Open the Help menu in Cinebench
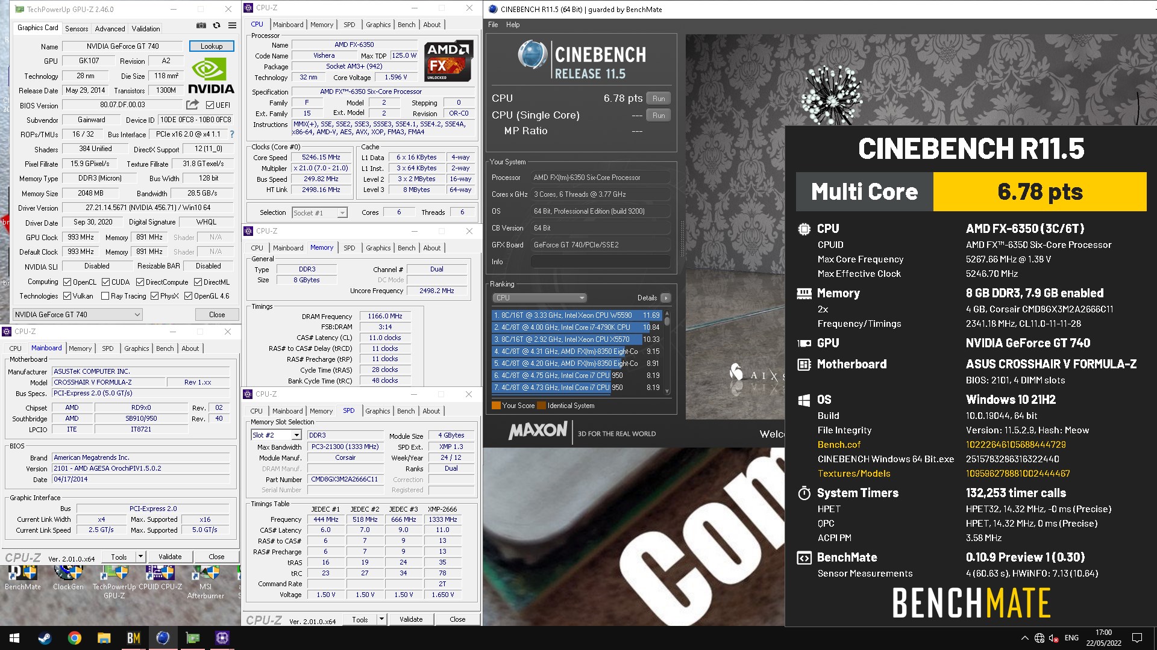The width and height of the screenshot is (1157, 650). (x=513, y=25)
